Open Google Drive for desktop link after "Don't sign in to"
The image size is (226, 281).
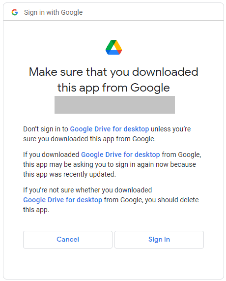(110, 129)
